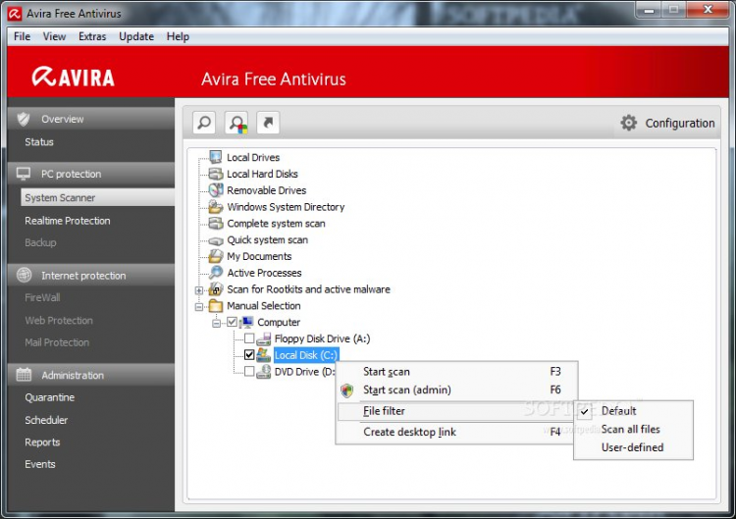Uncheck the Local Disk (C:) checkbox
This screenshot has height=519, width=736.
click(x=249, y=355)
